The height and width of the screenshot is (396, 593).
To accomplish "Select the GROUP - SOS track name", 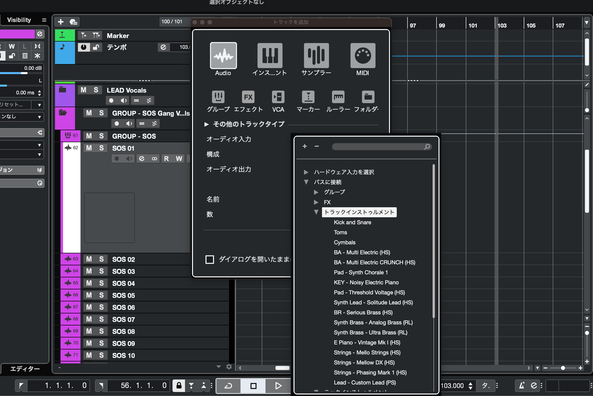I will [134, 136].
